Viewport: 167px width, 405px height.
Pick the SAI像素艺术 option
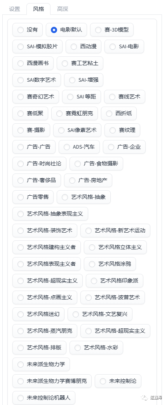tap(77, 130)
